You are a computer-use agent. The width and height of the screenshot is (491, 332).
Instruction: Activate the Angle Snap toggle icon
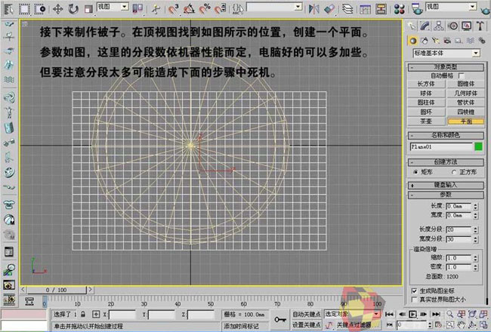189,9
